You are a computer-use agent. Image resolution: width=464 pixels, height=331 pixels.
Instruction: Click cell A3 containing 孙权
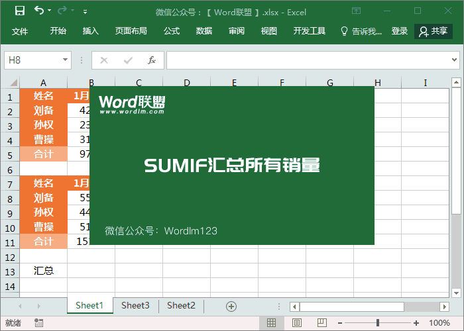coord(44,124)
